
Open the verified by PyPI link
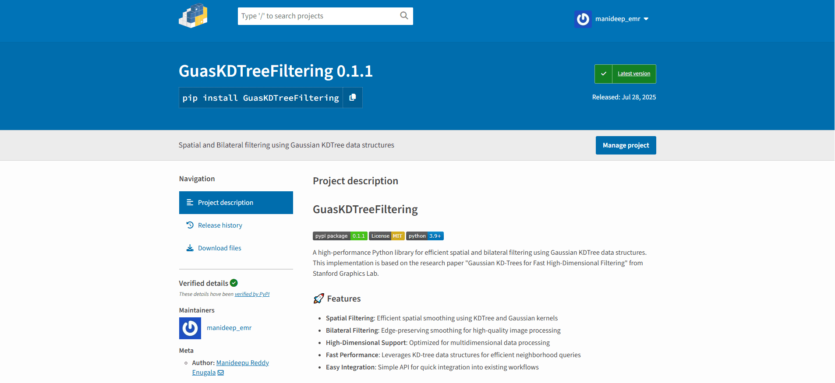tap(252, 294)
